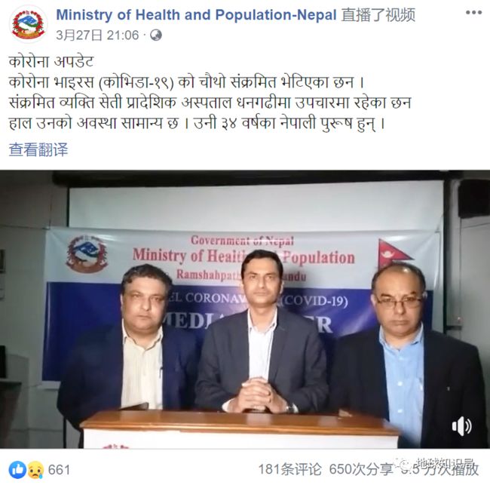Open Ministry of Health profile picture
This screenshot has height=485, width=490.
27,24
